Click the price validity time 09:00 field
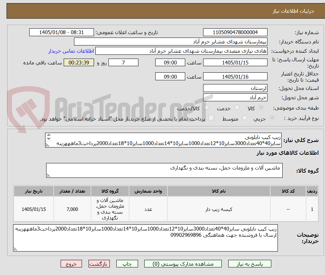Screen dimensions: 325x275 pos(170,77)
